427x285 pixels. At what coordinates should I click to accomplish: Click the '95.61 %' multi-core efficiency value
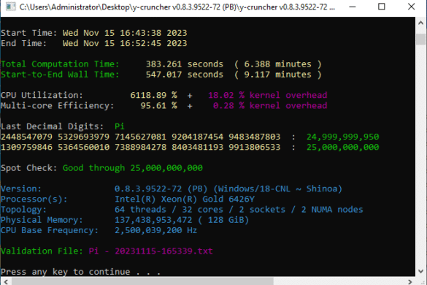[159, 105]
